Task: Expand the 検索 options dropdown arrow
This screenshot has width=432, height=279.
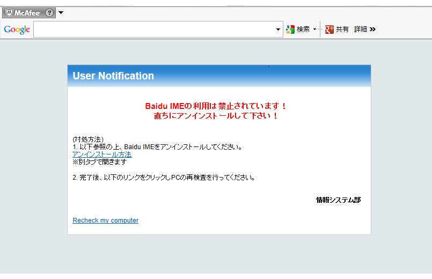Action: pyautogui.click(x=315, y=29)
